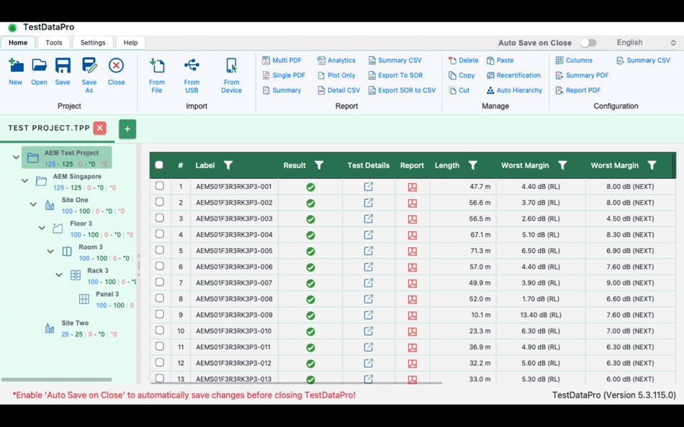
Task: Close the TEST PROJECT.TPP tab
Action: 100,128
